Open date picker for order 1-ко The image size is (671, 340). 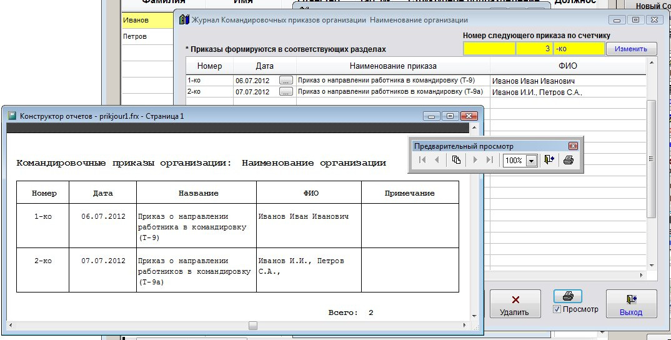[286, 81]
